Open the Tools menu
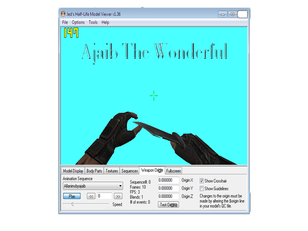 [x=93, y=22]
